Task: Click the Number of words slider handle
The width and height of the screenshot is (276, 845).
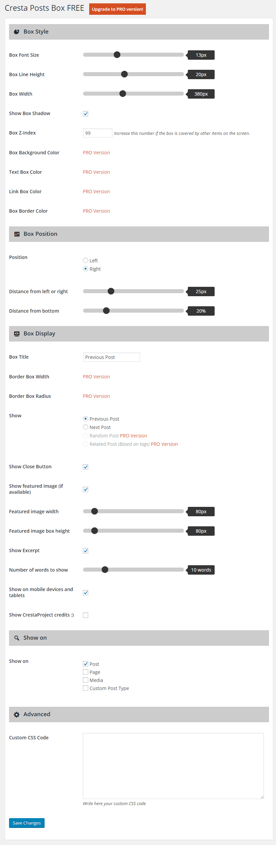Action: point(105,570)
